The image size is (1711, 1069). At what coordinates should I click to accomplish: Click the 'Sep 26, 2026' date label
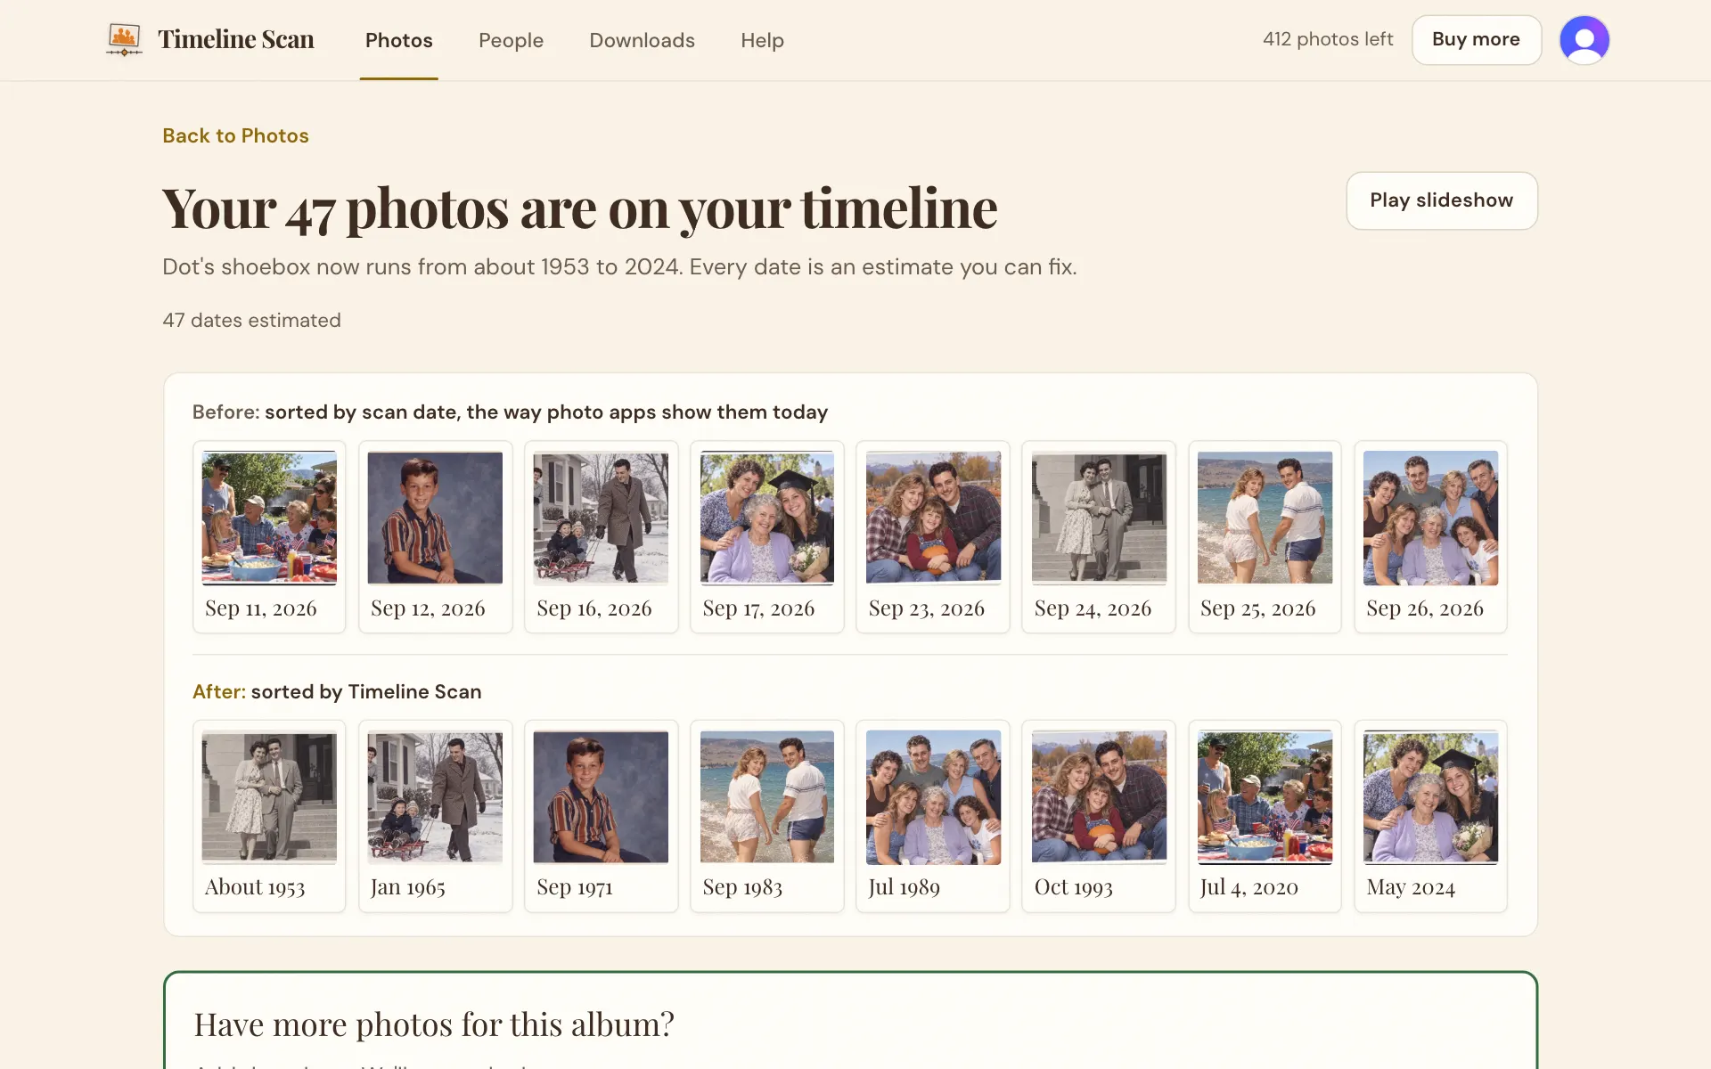coord(1425,608)
